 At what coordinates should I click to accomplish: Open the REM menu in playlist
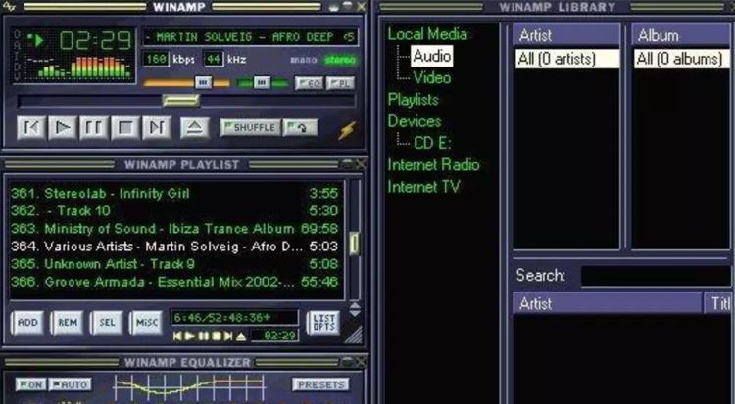(68, 323)
